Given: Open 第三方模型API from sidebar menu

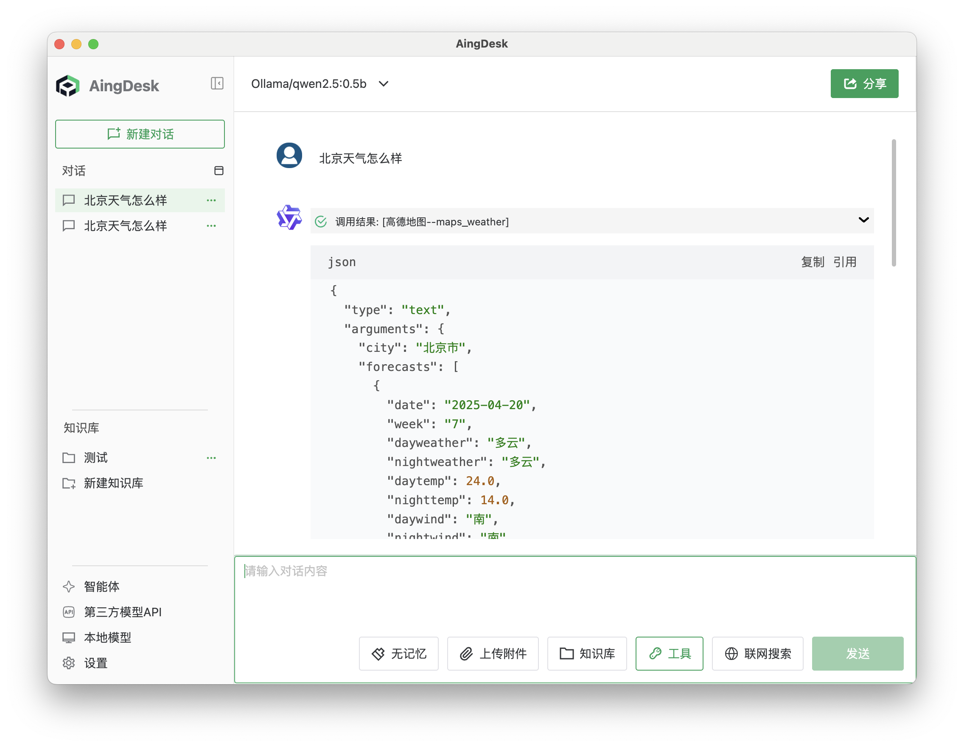Looking at the screenshot, I should pos(122,612).
